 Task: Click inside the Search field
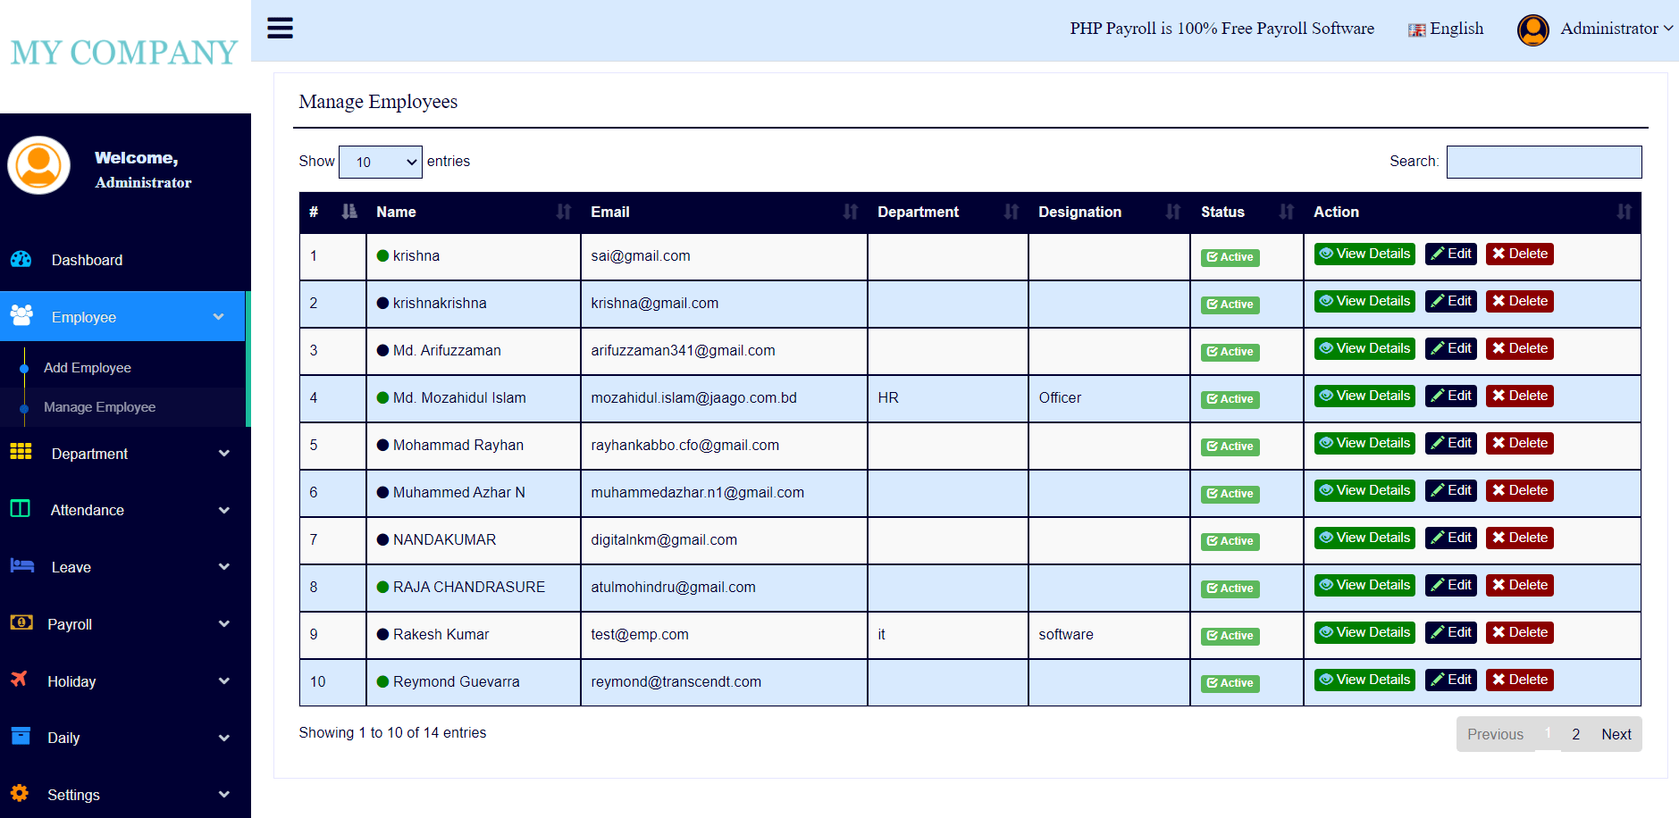(x=1543, y=162)
